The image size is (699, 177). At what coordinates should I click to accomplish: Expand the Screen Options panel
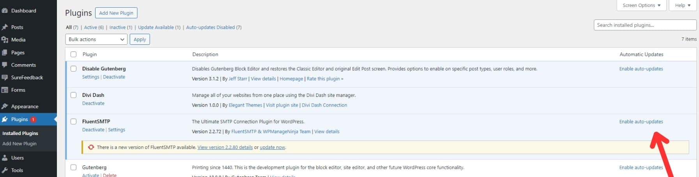click(641, 5)
